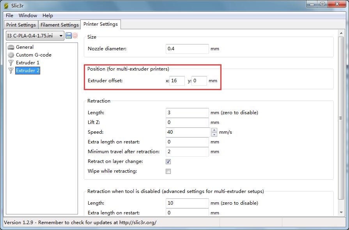
Task: Increase retraction Speed with up arrow
Action: click(x=214, y=130)
